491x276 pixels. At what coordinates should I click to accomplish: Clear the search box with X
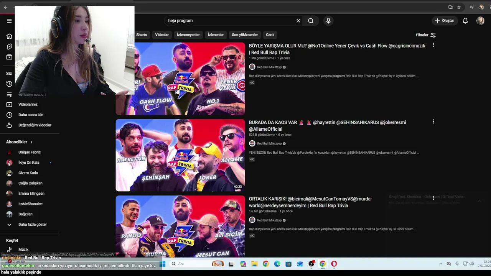[298, 21]
